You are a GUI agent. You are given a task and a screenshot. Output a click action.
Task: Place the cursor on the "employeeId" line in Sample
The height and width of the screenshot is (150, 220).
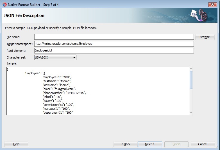[x=56, y=77]
